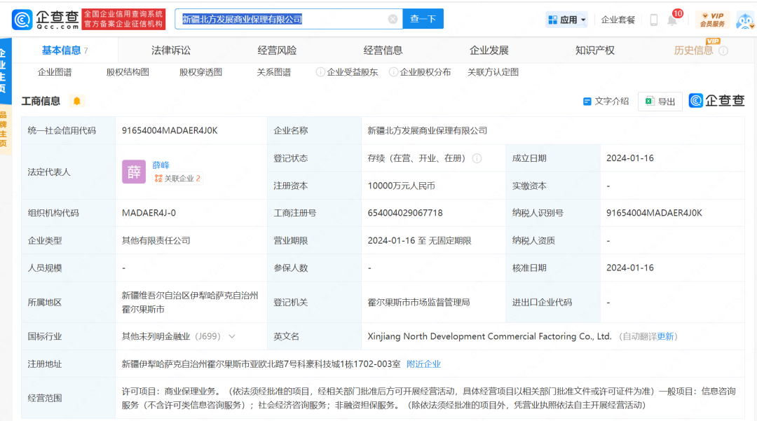Switch to the 法律诉讼 tab
This screenshot has height=421, width=757.
[x=171, y=50]
